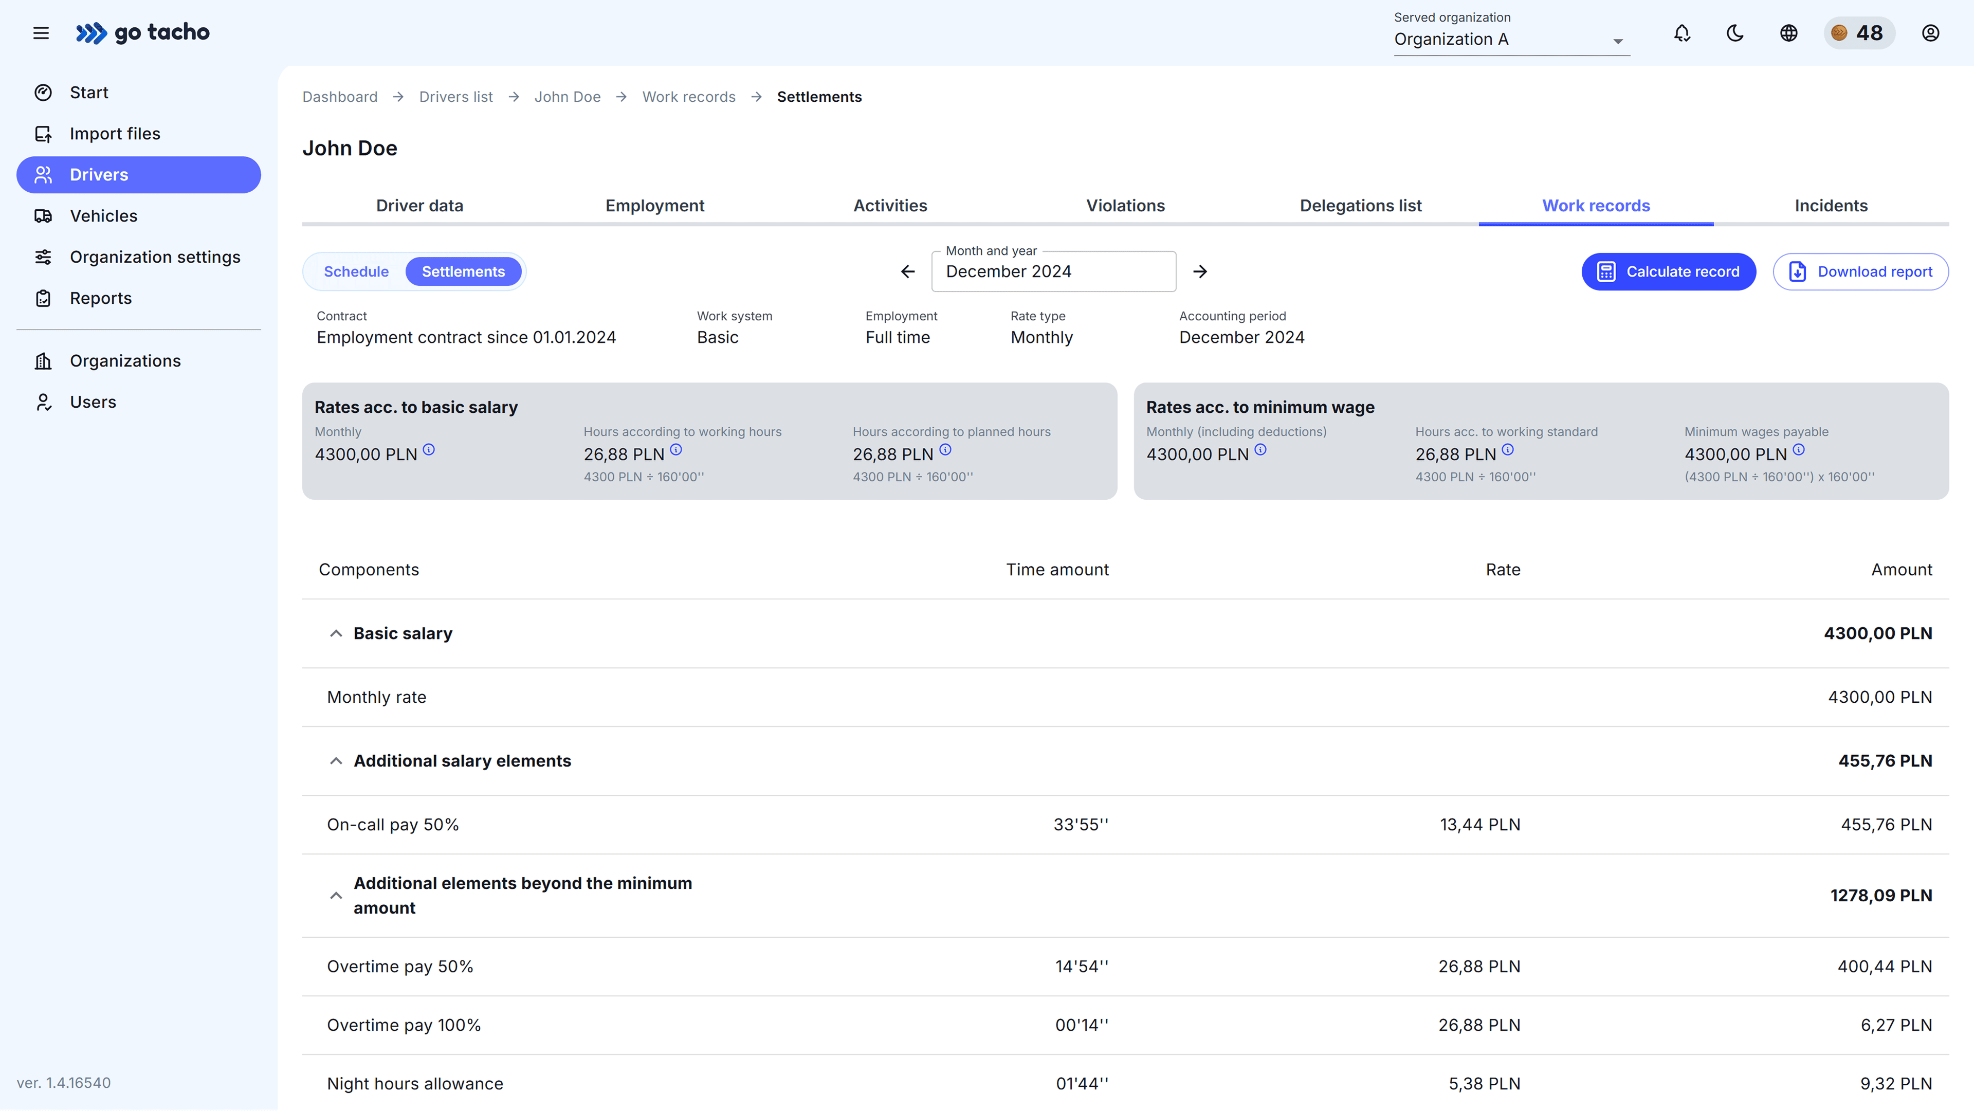Open language settings via the globe icon
Image resolution: width=1974 pixels, height=1111 pixels.
[1788, 33]
